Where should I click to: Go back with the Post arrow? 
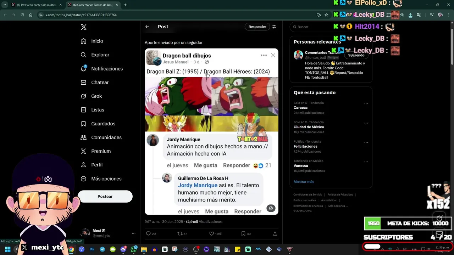click(147, 27)
